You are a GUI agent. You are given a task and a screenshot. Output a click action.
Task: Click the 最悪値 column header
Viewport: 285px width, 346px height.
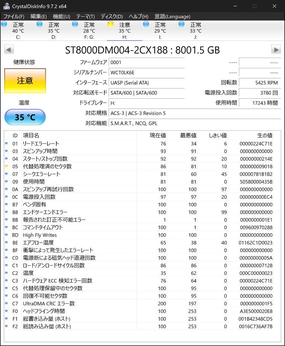pyautogui.click(x=182, y=135)
